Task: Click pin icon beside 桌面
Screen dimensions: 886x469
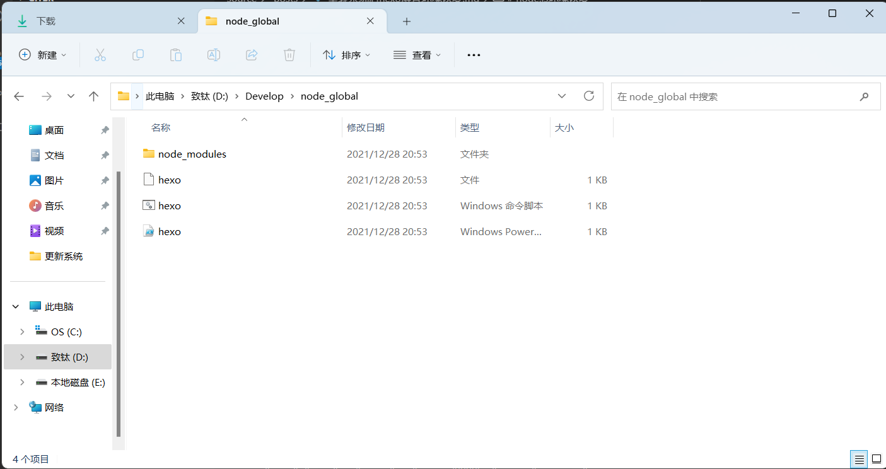Action: [105, 130]
